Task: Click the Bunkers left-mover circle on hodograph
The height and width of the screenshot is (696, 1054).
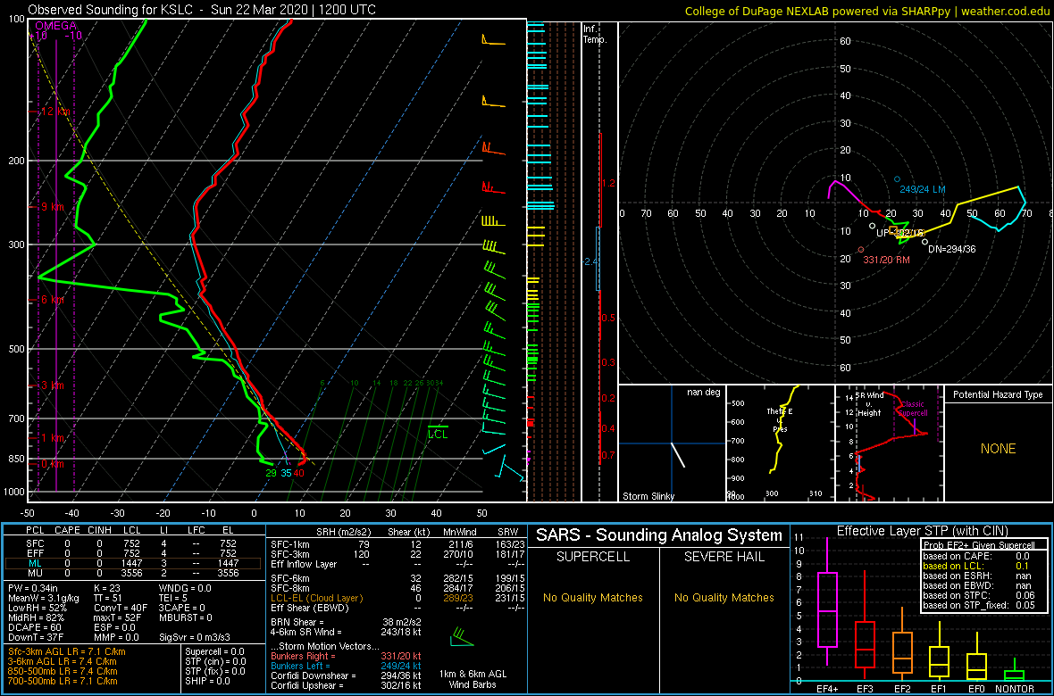Action: coord(898,178)
